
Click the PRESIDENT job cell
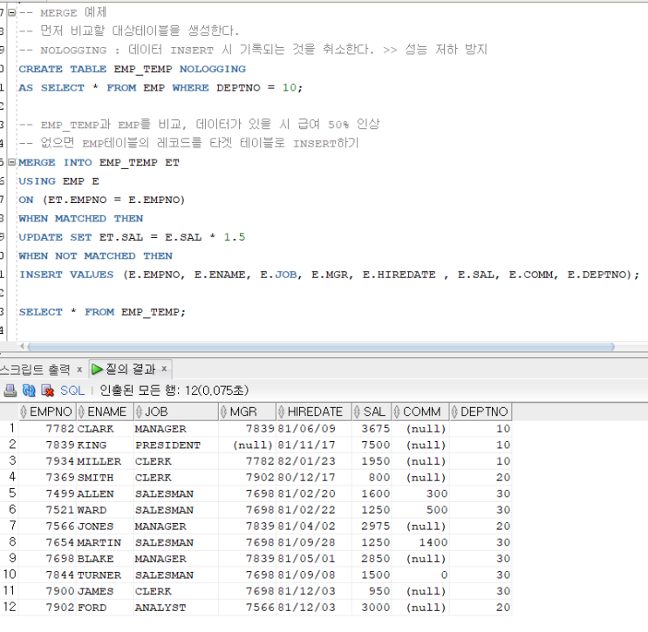pos(176,445)
